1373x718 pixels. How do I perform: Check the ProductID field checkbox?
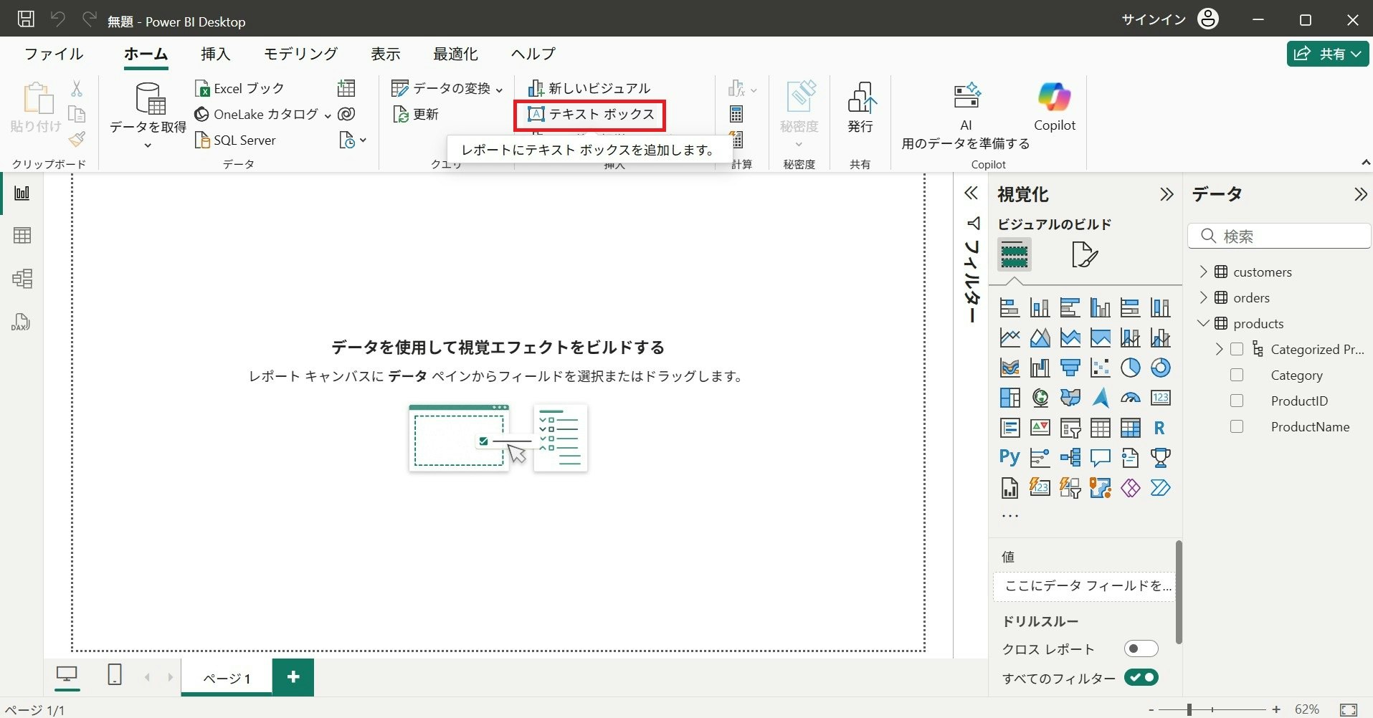click(1237, 401)
